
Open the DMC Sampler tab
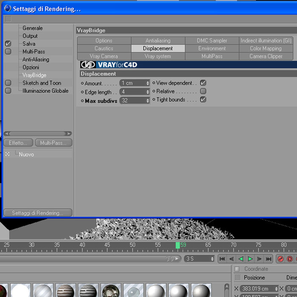[x=212, y=41]
